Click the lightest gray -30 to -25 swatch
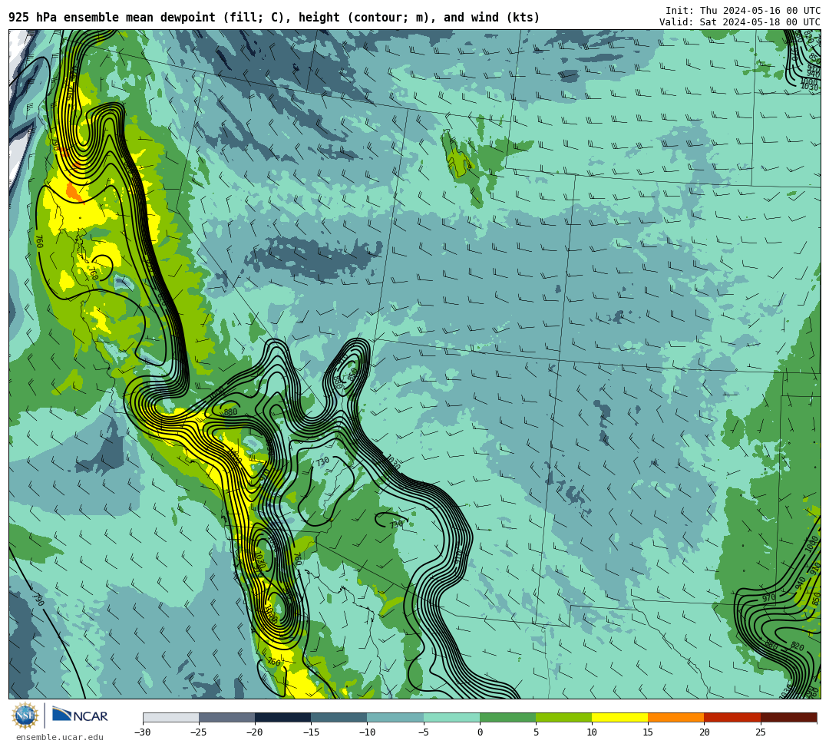829x747 pixels. [x=170, y=717]
